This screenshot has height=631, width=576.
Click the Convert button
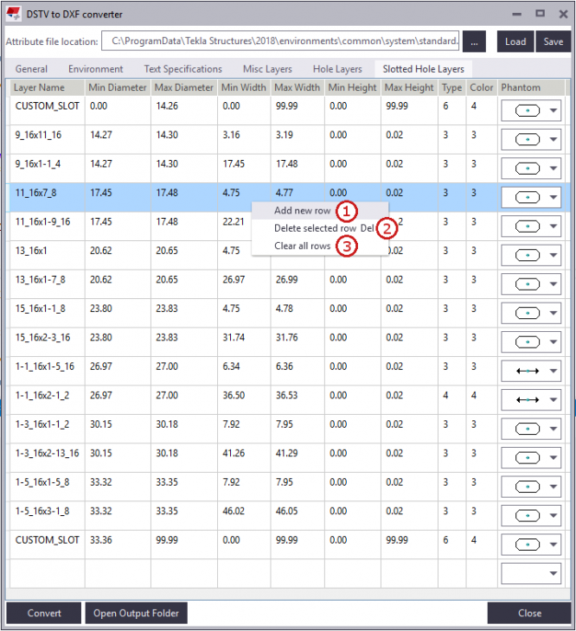pyautogui.click(x=44, y=613)
